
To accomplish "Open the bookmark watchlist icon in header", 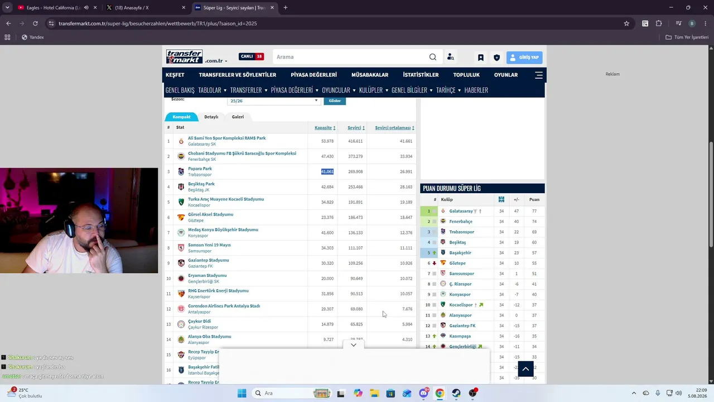I will click(480, 57).
